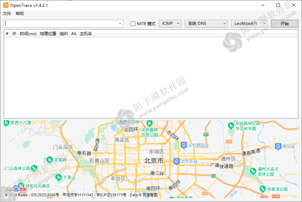Click the 主机名 column header
The width and height of the screenshot is (302, 202).
86,34
